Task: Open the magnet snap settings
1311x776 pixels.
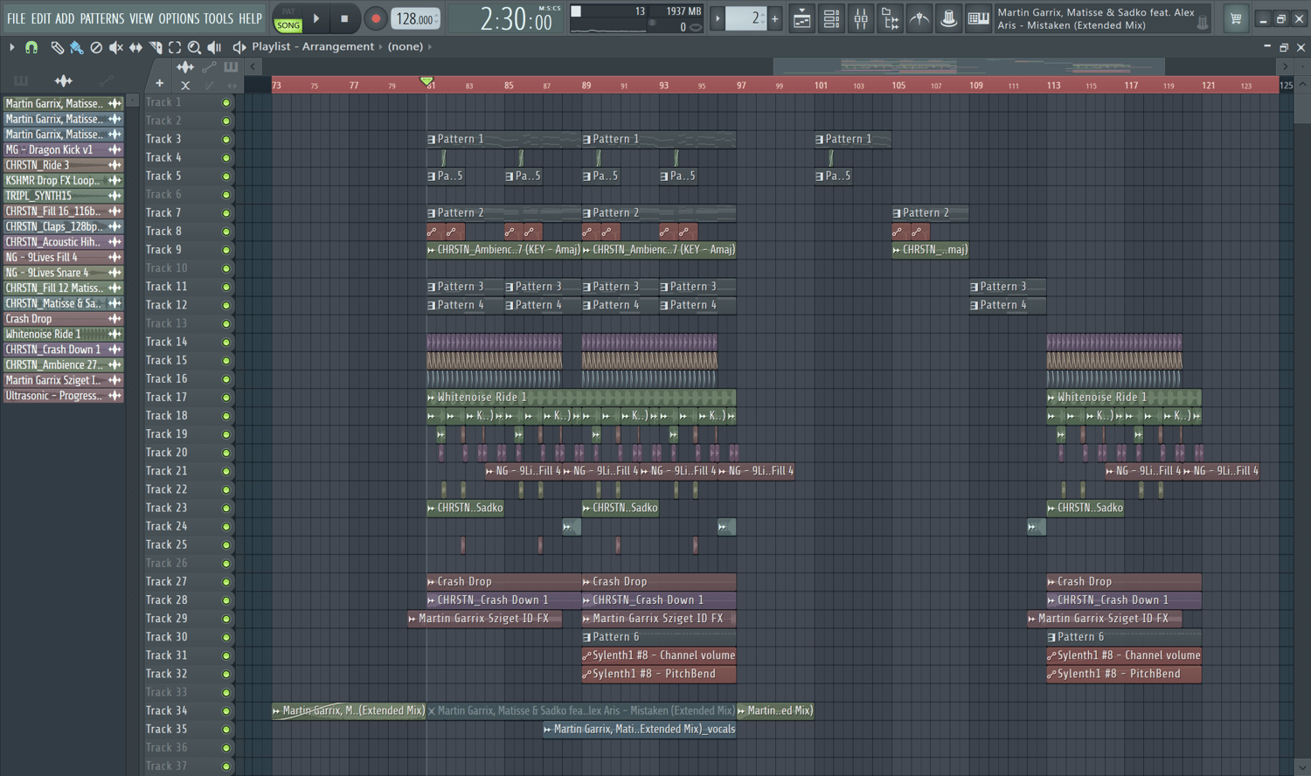Action: [x=31, y=47]
